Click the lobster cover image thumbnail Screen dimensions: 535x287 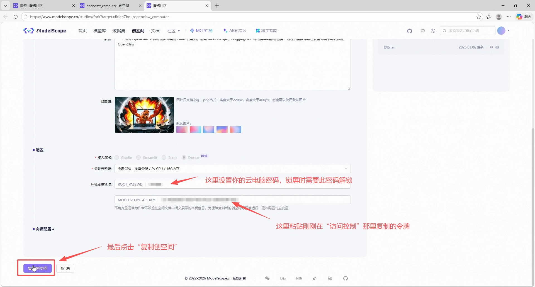[x=144, y=115]
